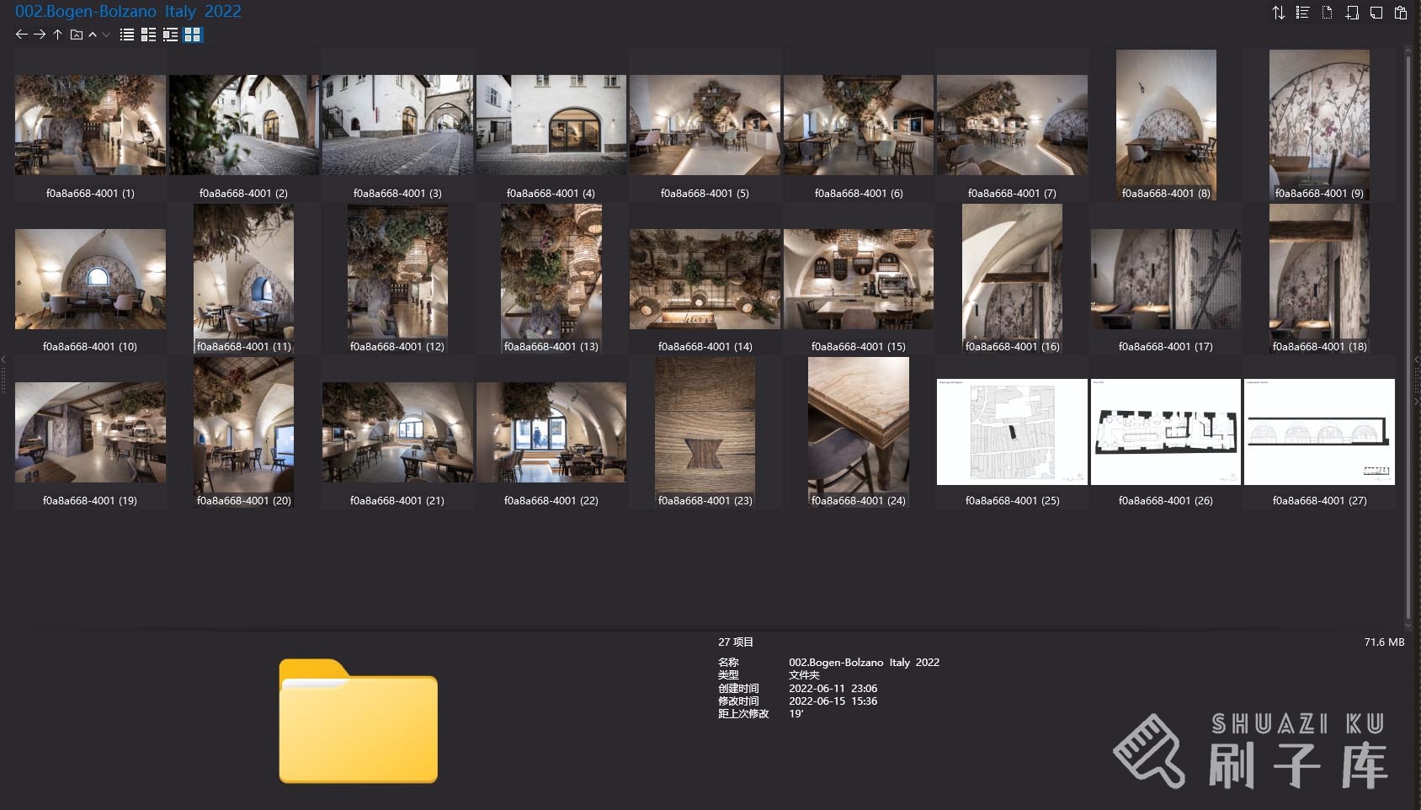Screen dimensions: 1421x810
Task: Select thumbnail f0a8a668-4001 (26) floor plan
Action: [1165, 432]
